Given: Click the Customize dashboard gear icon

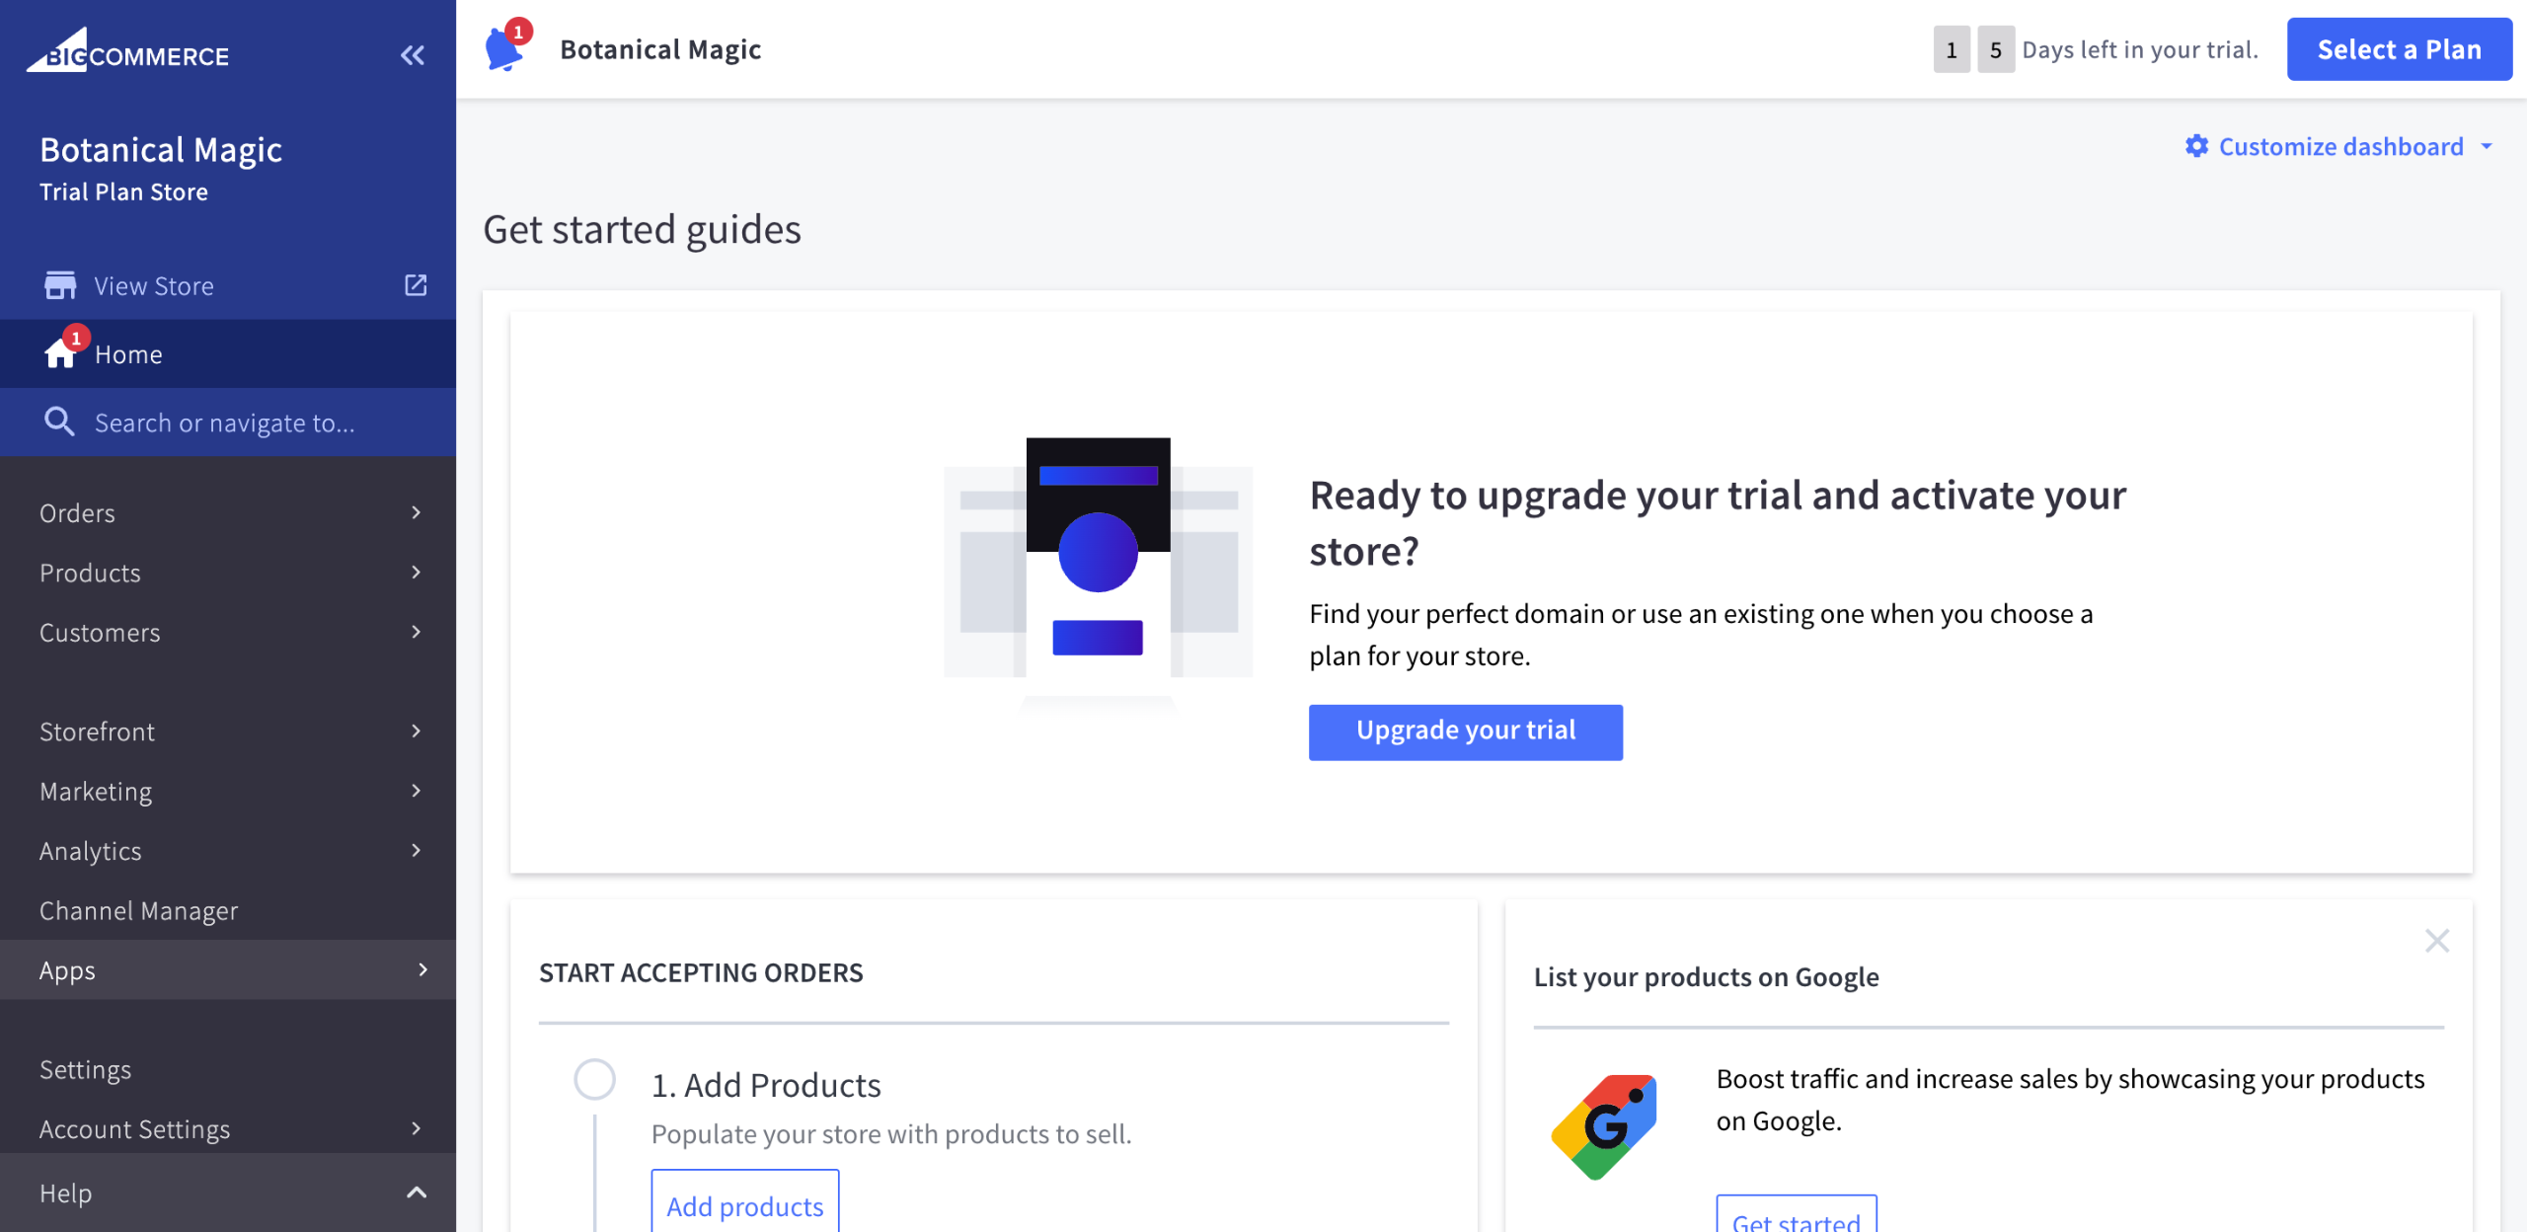Looking at the screenshot, I should point(2196,146).
